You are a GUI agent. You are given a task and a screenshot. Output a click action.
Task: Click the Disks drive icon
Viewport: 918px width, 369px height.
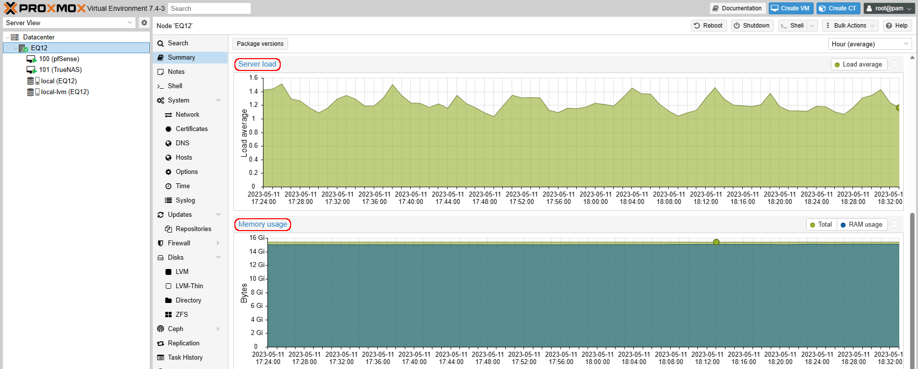coord(161,258)
